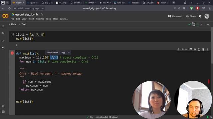
Task: Click Copy in selection popup
Action: coord(63,53)
